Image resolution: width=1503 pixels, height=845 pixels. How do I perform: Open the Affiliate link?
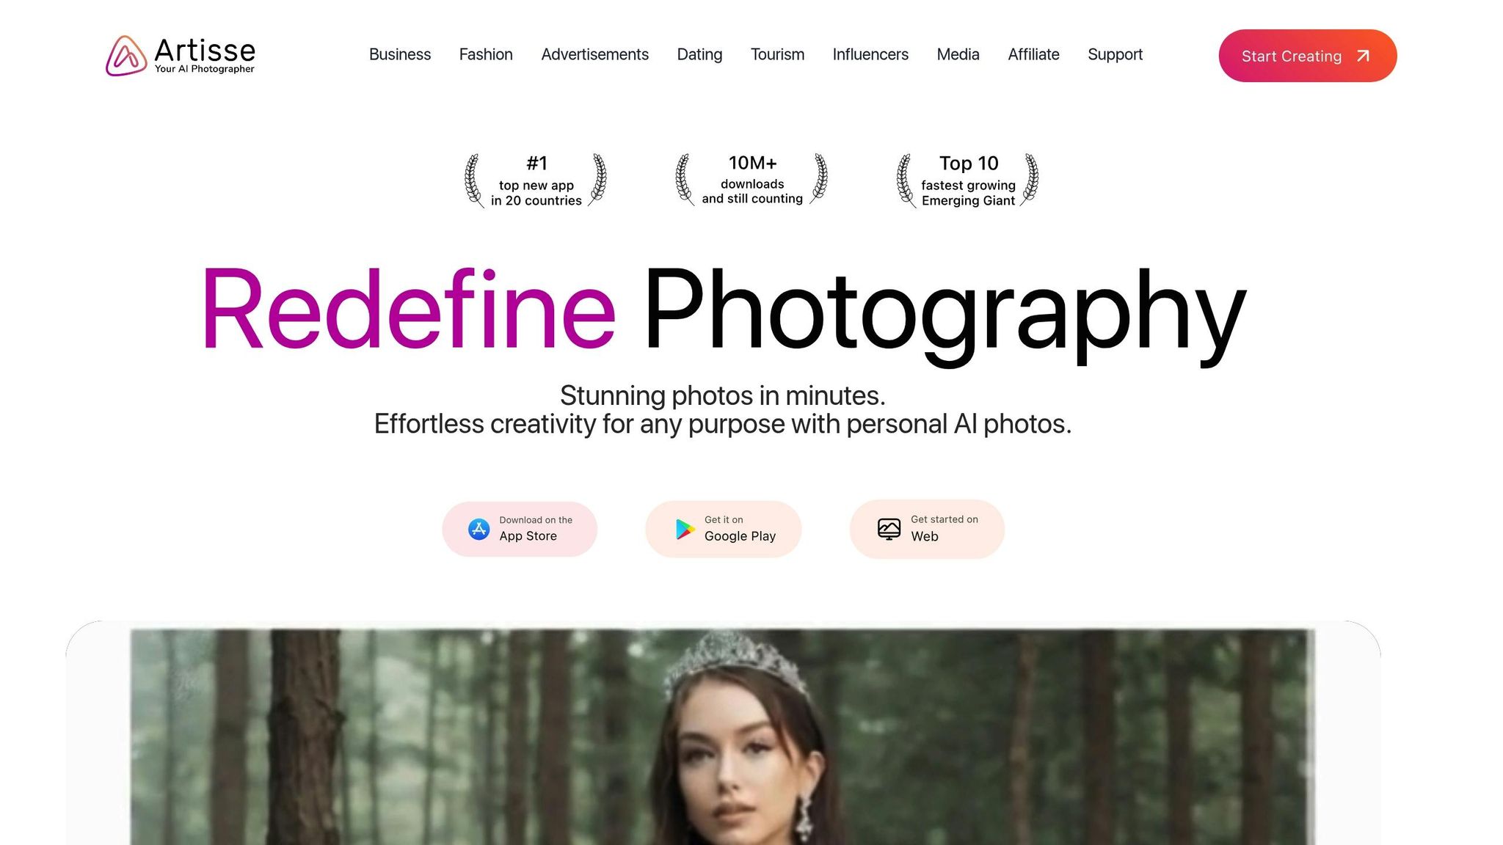pyautogui.click(x=1033, y=54)
